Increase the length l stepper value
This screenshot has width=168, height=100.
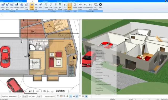click(x=27, y=96)
